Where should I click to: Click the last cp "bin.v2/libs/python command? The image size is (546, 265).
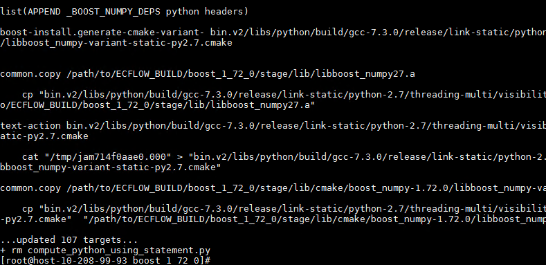pos(284,208)
